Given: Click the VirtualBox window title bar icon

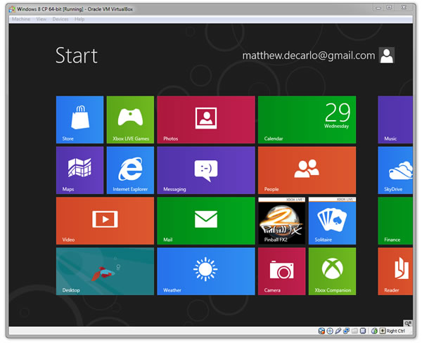Looking at the screenshot, I should pyautogui.click(x=12, y=9).
